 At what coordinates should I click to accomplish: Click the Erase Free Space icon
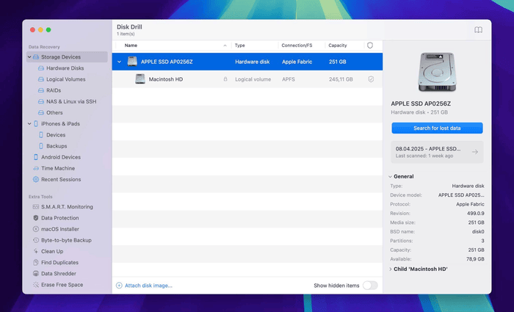pyautogui.click(x=36, y=285)
